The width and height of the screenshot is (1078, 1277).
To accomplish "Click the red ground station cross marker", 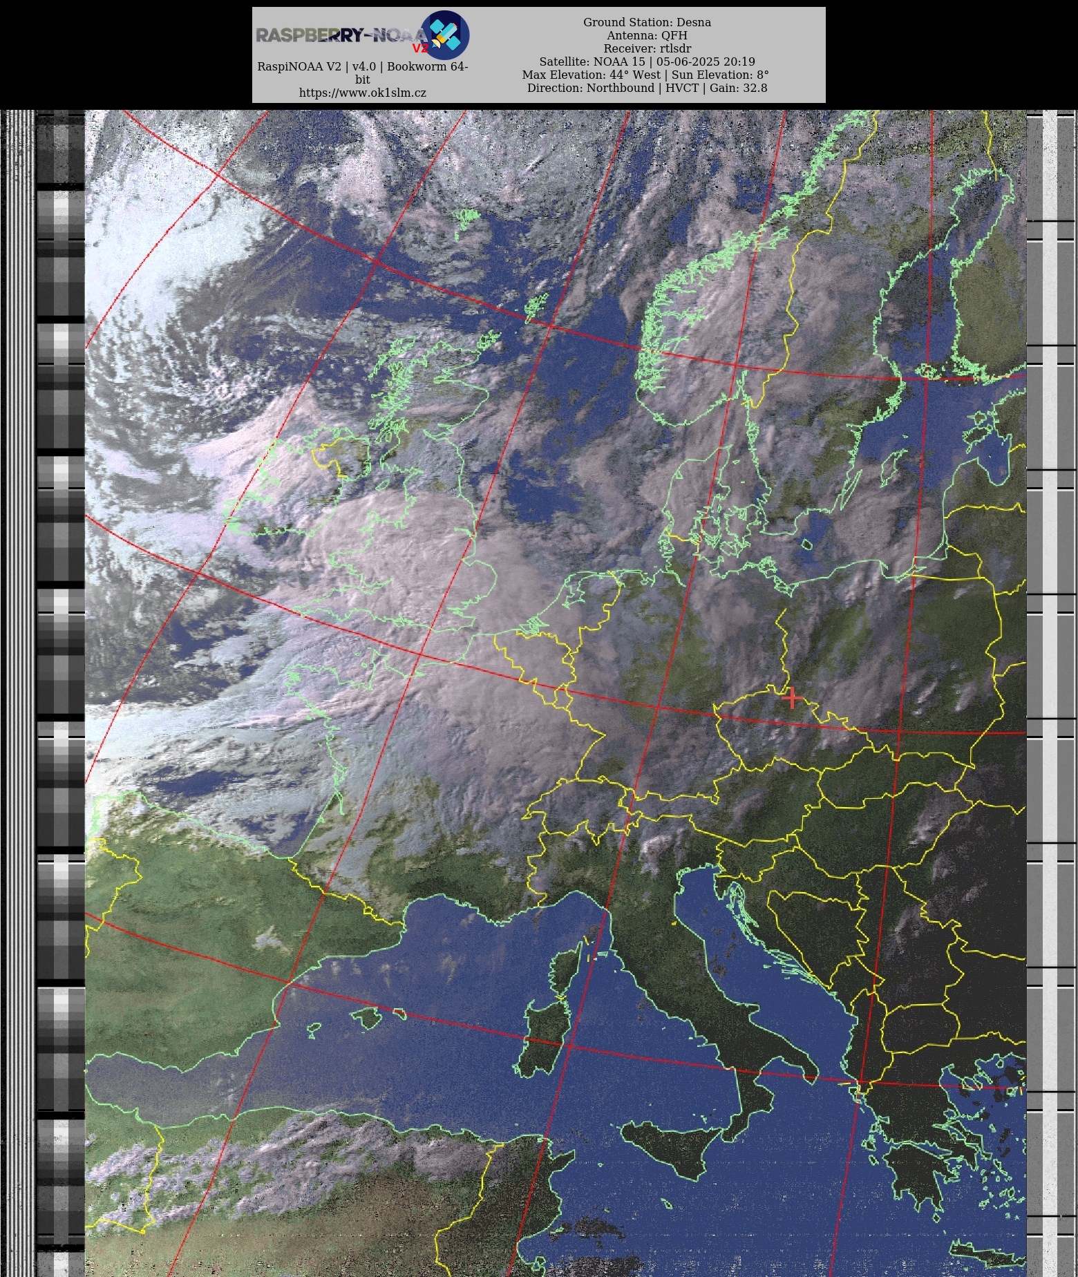I will (x=792, y=698).
